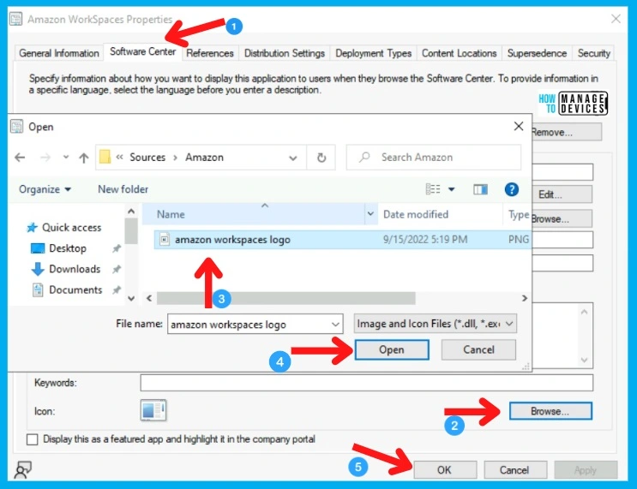Click Open to load the icon

click(x=392, y=349)
